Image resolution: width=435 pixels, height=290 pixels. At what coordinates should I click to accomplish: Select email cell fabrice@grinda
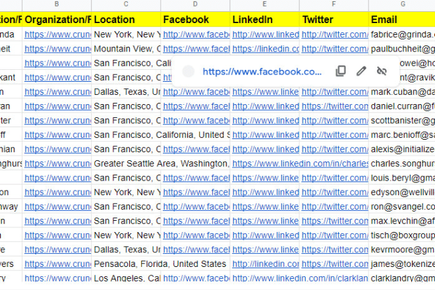pyautogui.click(x=402, y=34)
